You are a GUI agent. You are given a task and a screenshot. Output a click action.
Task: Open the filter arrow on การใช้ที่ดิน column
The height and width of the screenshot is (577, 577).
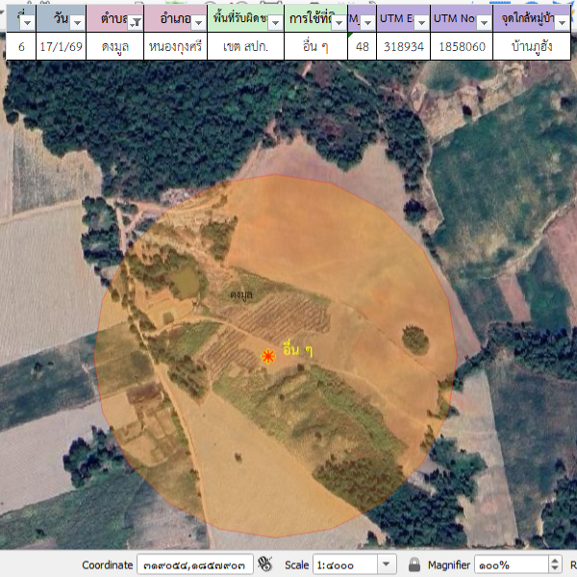(338, 22)
